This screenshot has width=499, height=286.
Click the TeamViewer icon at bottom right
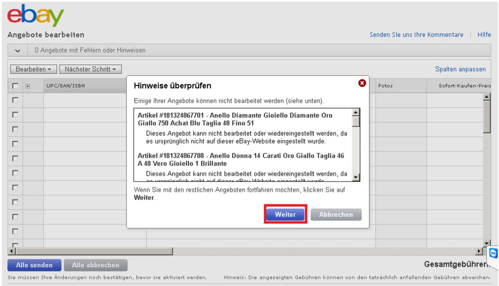494,253
